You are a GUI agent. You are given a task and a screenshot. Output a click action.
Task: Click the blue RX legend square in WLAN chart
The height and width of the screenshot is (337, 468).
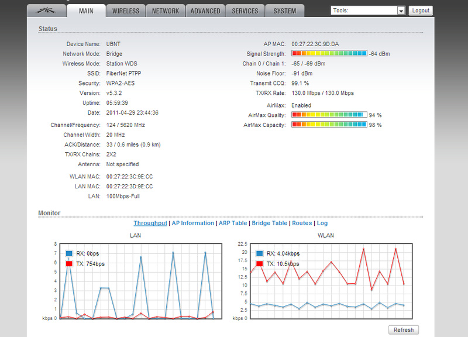[259, 253]
